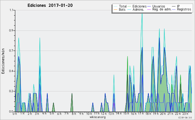Click the magenta Reg. de adm. swatch
Image resolution: width=195 pixels, height=120 pixels.
(x=149, y=9)
